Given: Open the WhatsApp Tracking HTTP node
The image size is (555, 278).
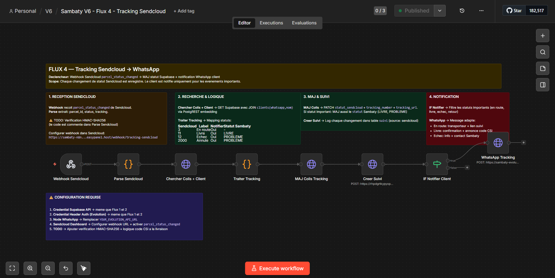Looking at the screenshot, I should pyautogui.click(x=498, y=143).
